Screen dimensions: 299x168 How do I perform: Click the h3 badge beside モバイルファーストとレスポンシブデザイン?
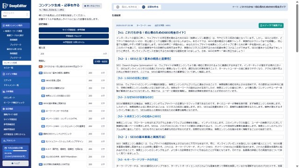click(43, 141)
